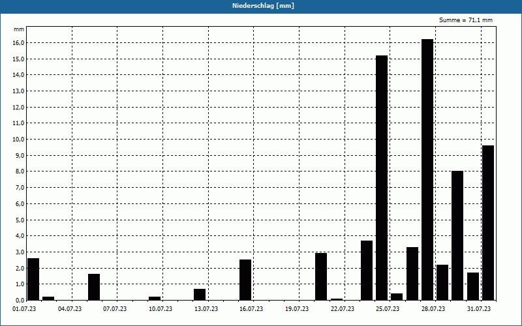The image size is (522, 326).
Task: Select the 14,0 y-axis value
Action: (x=19, y=75)
